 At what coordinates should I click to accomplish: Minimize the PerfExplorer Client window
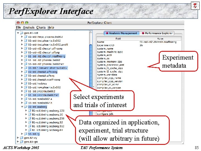pos(22,23)
